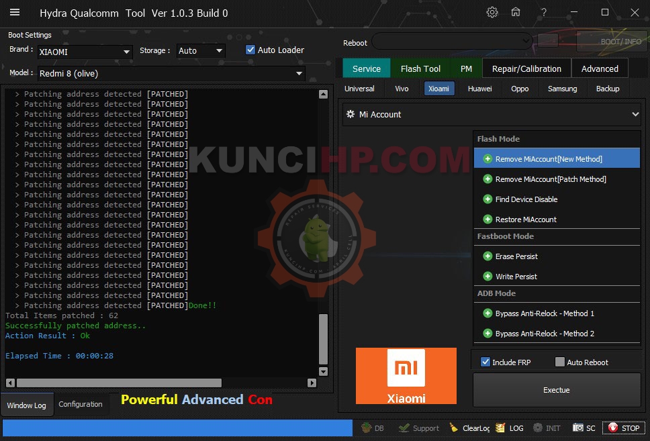The image size is (650, 441).
Task: Select the Xioami sub-tab
Action: 439,89
